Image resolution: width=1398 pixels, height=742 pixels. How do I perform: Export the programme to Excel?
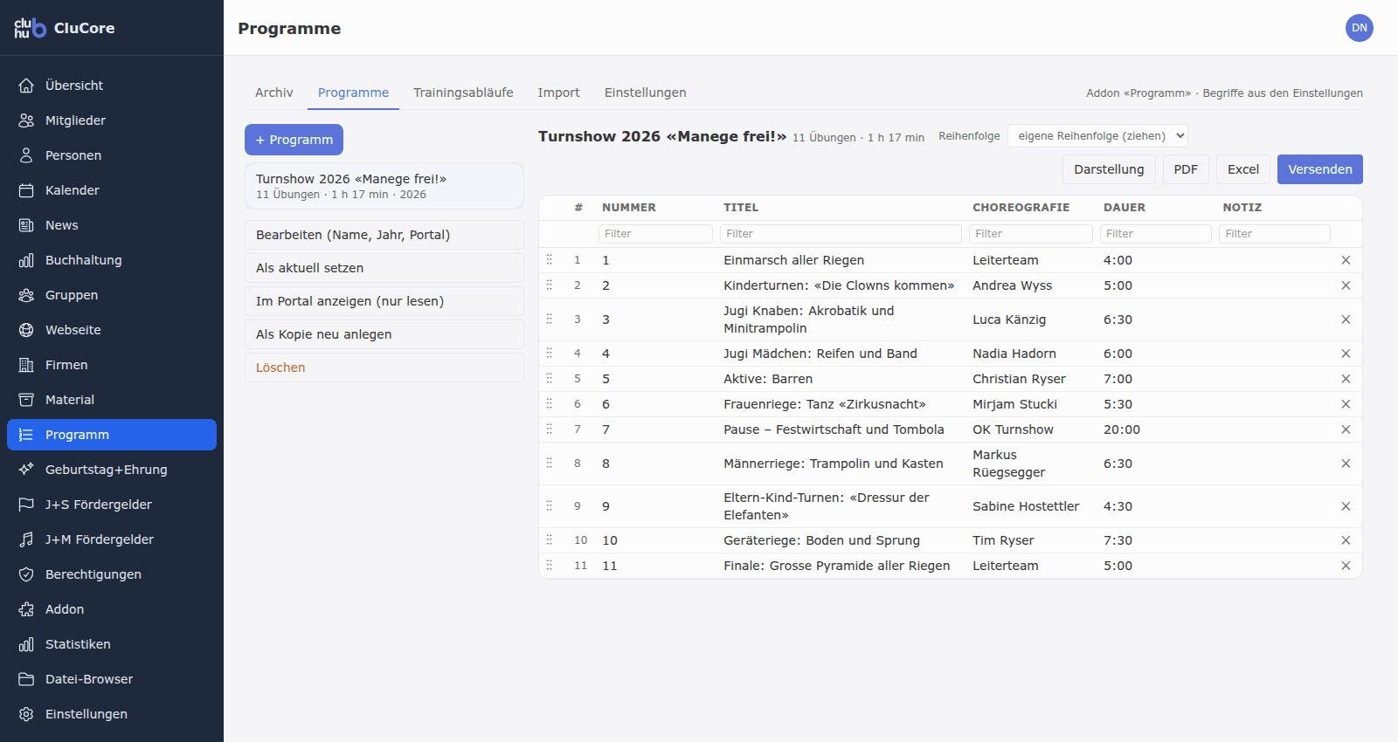pyautogui.click(x=1243, y=169)
